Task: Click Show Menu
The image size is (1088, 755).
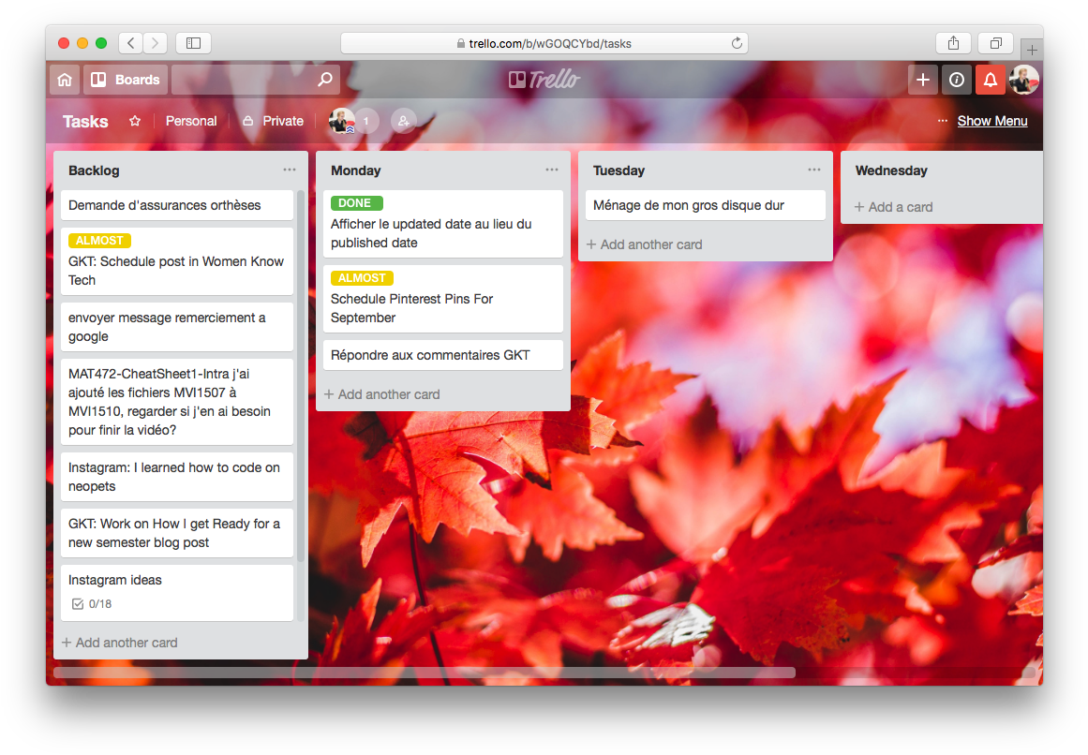Action: (x=992, y=121)
